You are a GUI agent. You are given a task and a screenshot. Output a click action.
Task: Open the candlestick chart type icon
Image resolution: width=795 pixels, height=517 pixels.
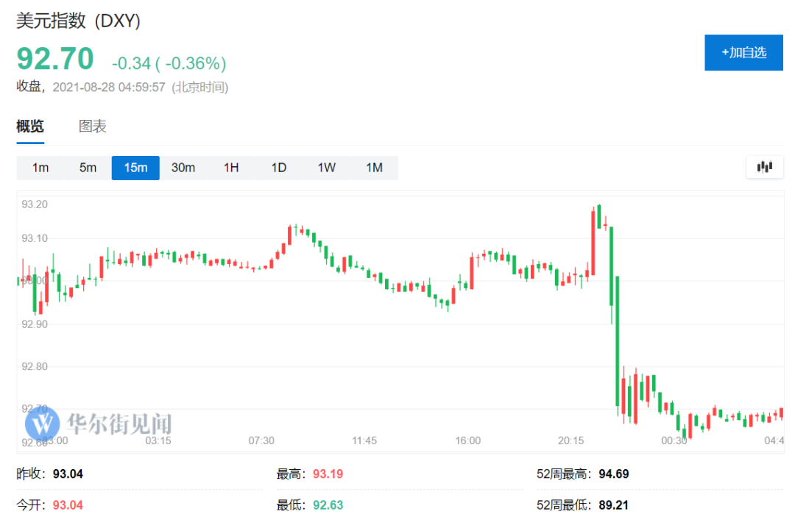(765, 167)
